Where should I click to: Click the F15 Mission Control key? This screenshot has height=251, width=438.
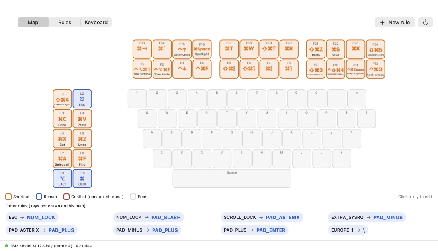click(x=182, y=49)
